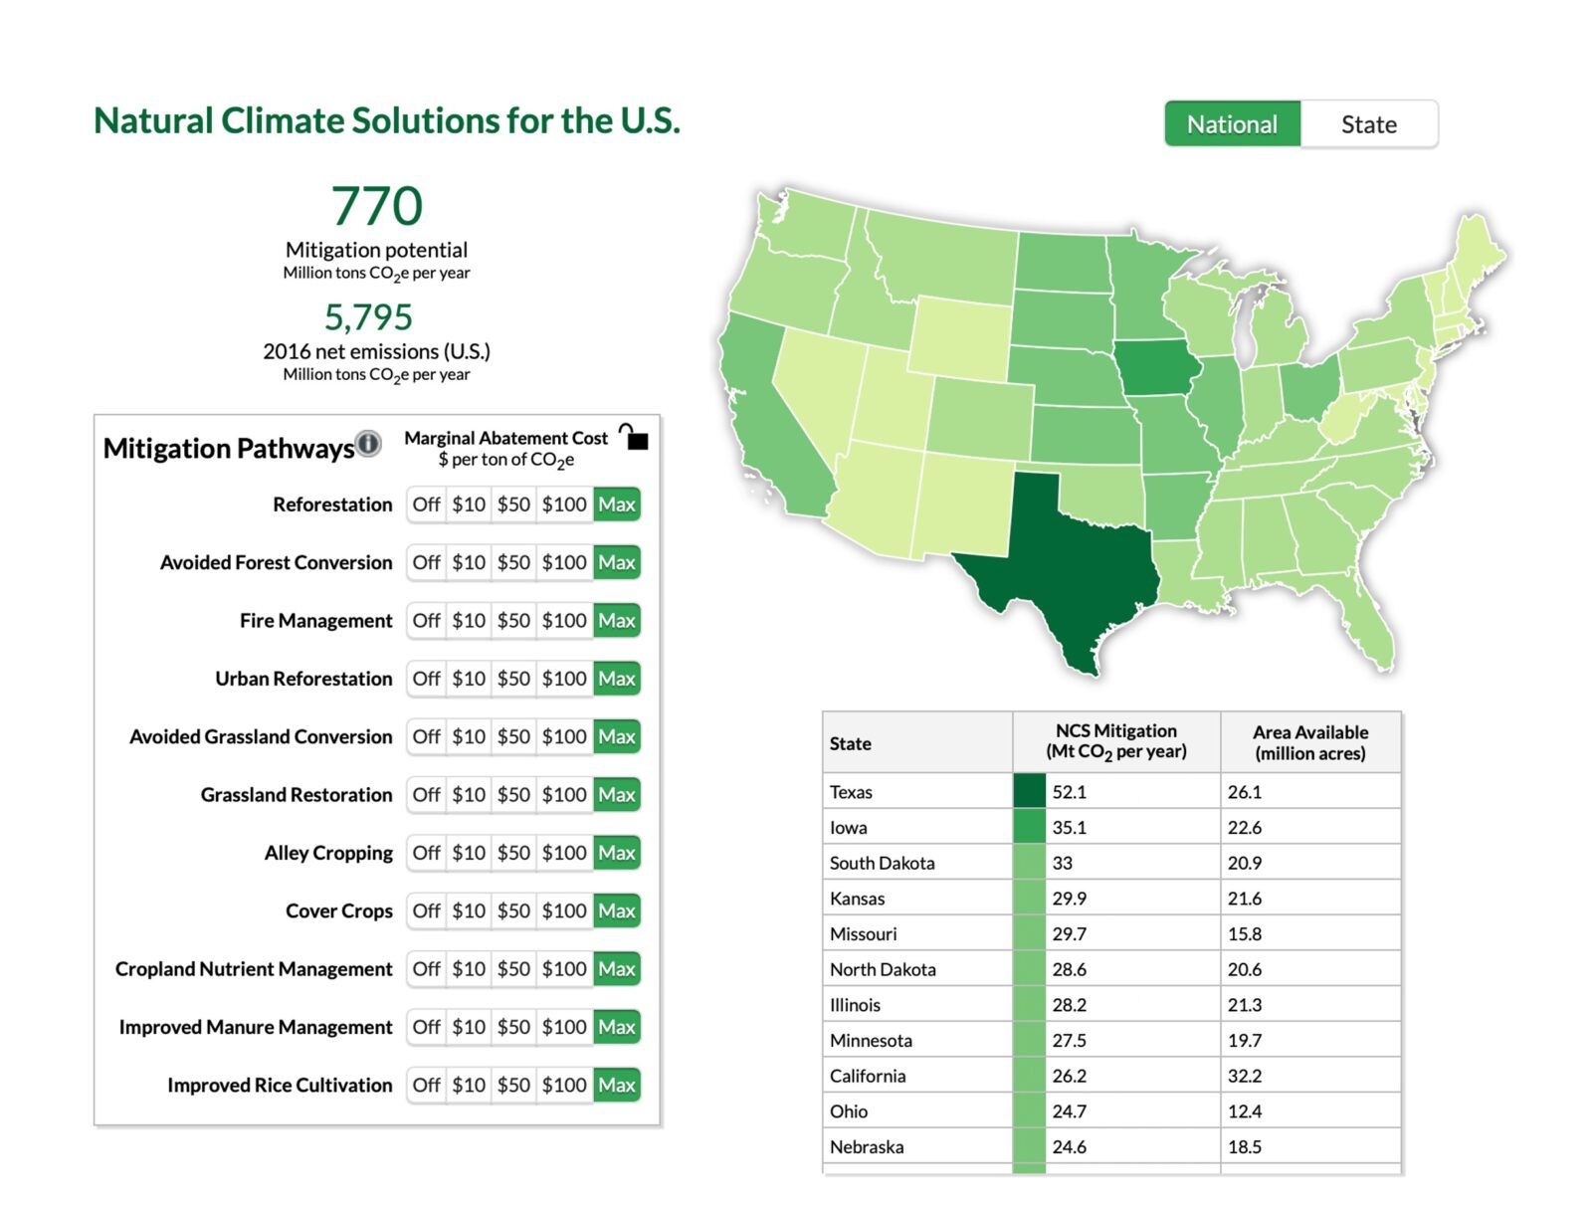Image resolution: width=1592 pixels, height=1208 pixels.
Task: Set Fire Management to $50
Action: click(513, 621)
